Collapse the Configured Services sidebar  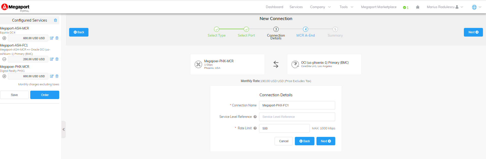pos(64,130)
